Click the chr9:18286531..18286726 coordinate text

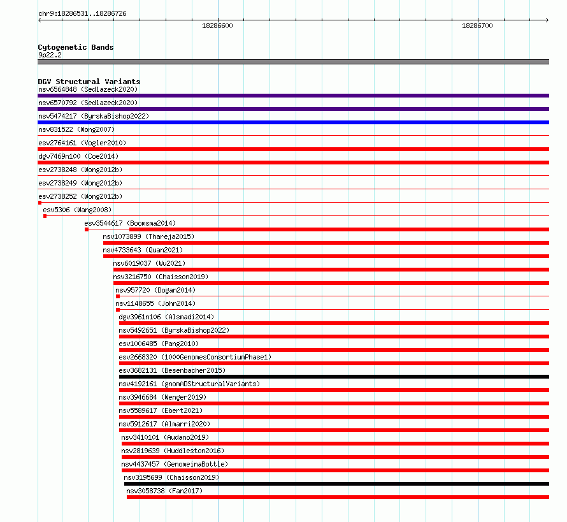click(x=82, y=14)
